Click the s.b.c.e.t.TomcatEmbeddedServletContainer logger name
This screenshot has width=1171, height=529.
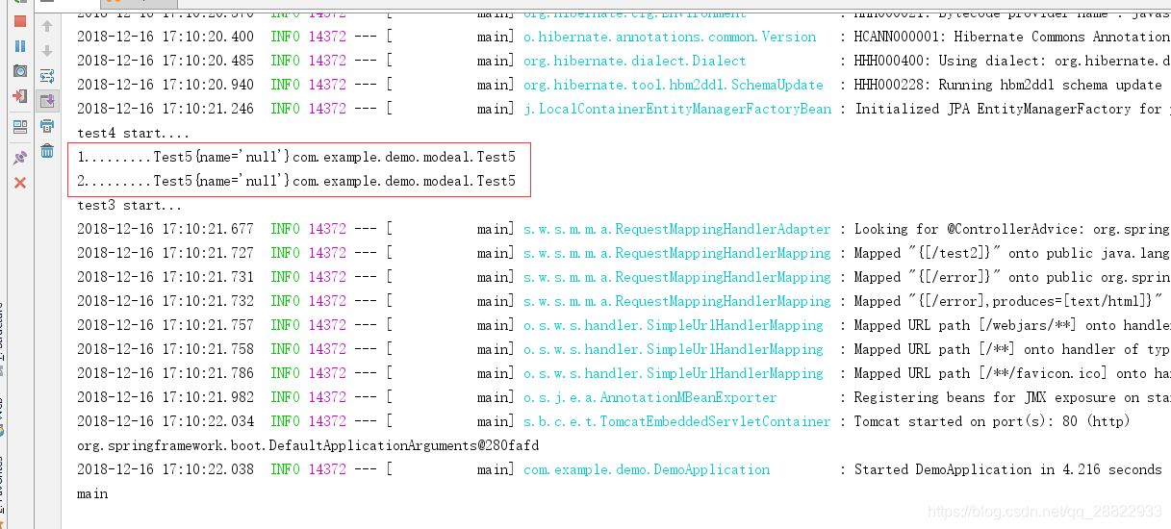(x=677, y=421)
